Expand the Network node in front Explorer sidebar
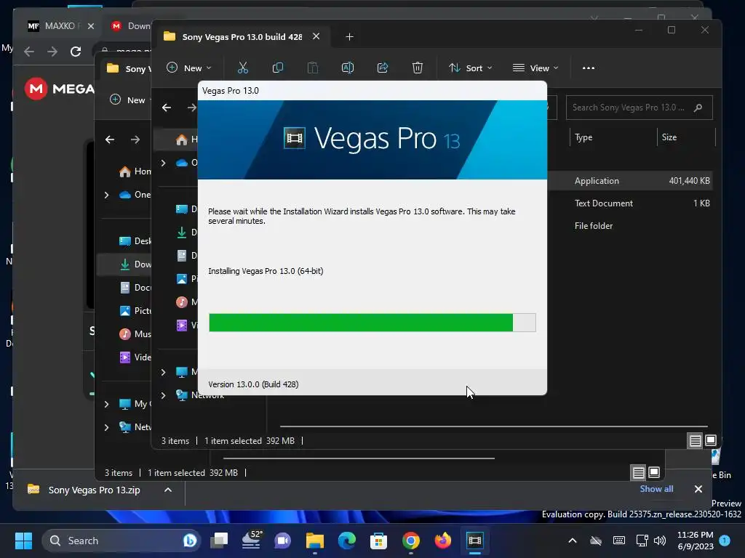Viewport: 745px width, 558px height. pos(163,395)
